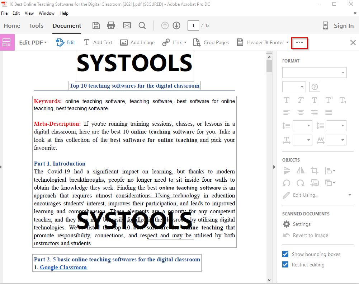The width and height of the screenshot is (359, 284).
Task: Open the line spacing dropdown
Action: pos(302,126)
